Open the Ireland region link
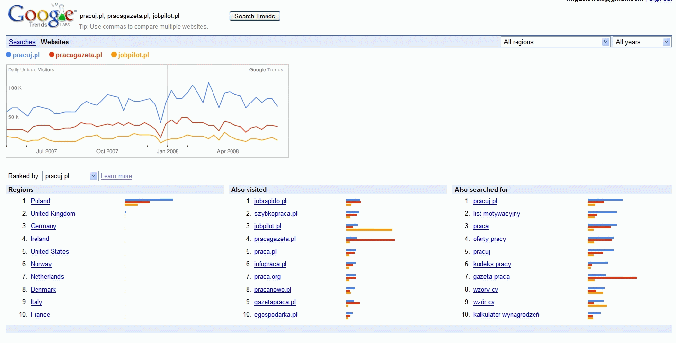The width and height of the screenshot is (676, 343). click(40, 239)
